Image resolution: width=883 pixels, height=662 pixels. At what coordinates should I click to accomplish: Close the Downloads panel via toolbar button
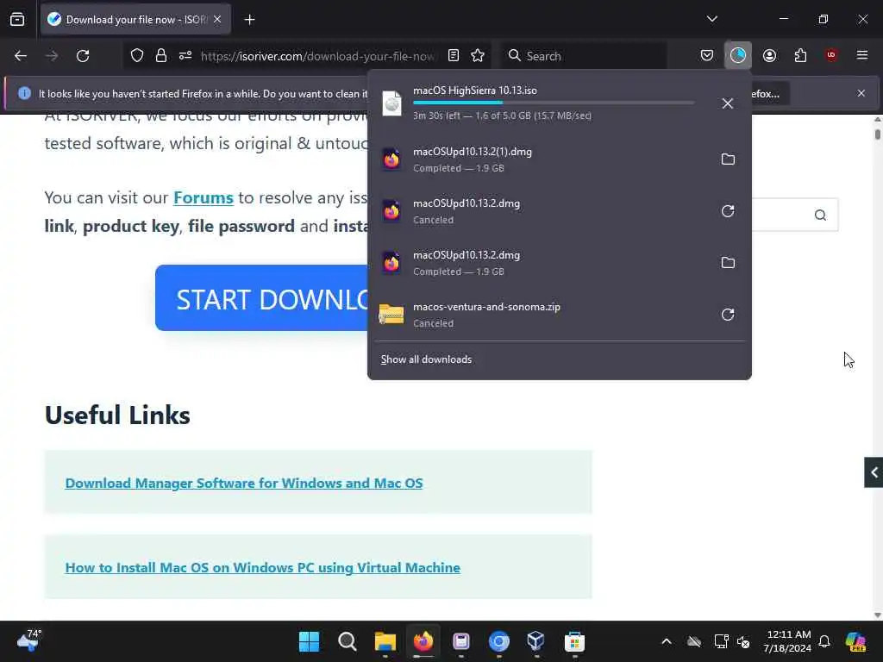738,55
